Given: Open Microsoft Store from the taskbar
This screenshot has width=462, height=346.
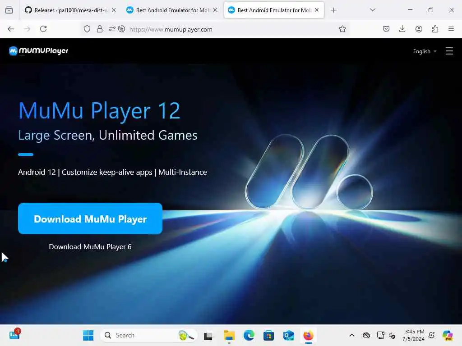Looking at the screenshot, I should [x=269, y=335].
